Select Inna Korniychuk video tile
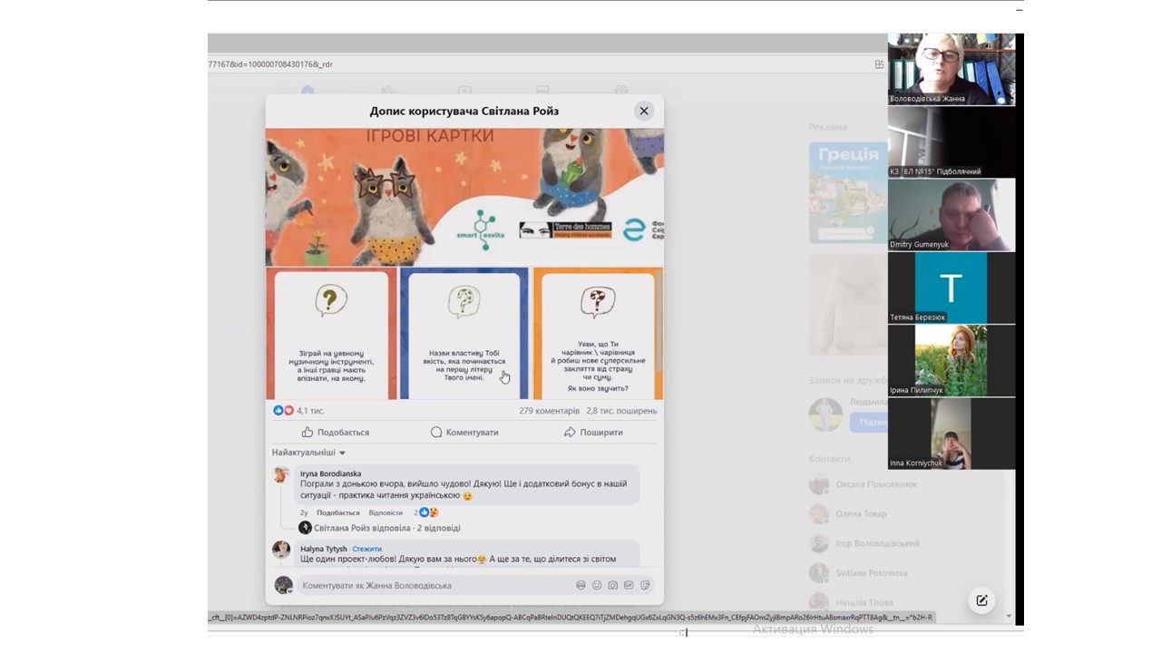1161x653 pixels. (951, 433)
